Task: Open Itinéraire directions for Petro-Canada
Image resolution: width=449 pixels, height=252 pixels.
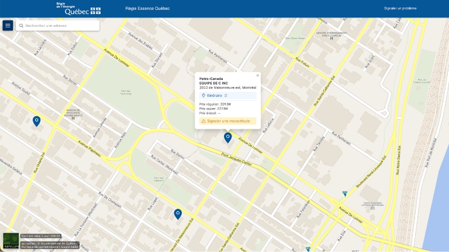Action: (x=227, y=96)
